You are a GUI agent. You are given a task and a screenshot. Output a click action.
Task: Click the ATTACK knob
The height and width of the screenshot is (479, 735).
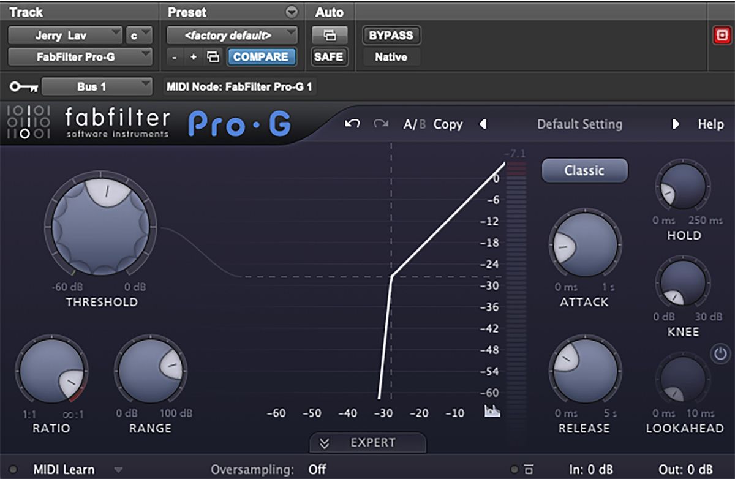(585, 246)
